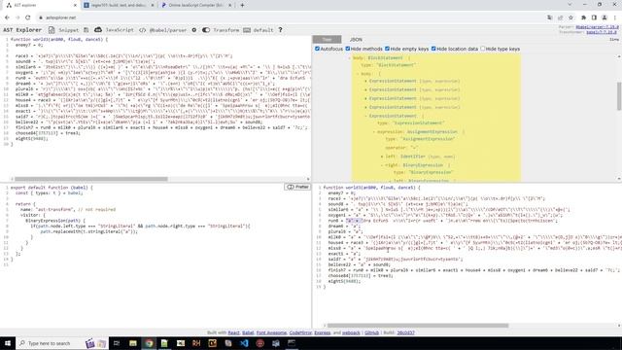The width and height of the screenshot is (622, 350).
Task: Open the Windows Start menu
Action: point(8,343)
